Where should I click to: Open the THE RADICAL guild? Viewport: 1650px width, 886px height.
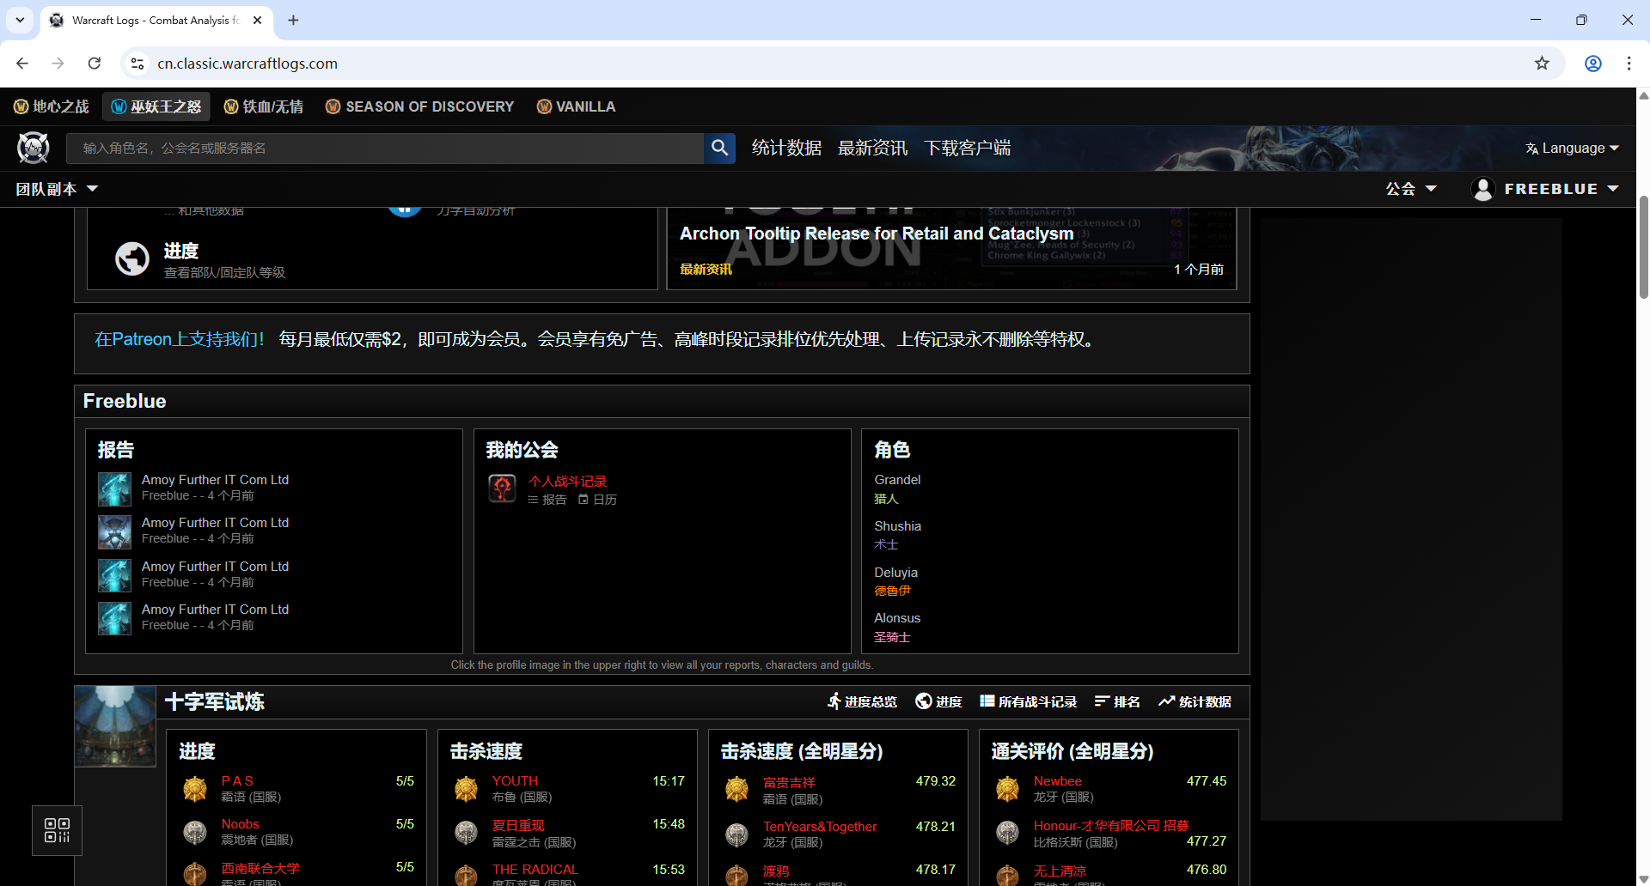click(x=535, y=870)
